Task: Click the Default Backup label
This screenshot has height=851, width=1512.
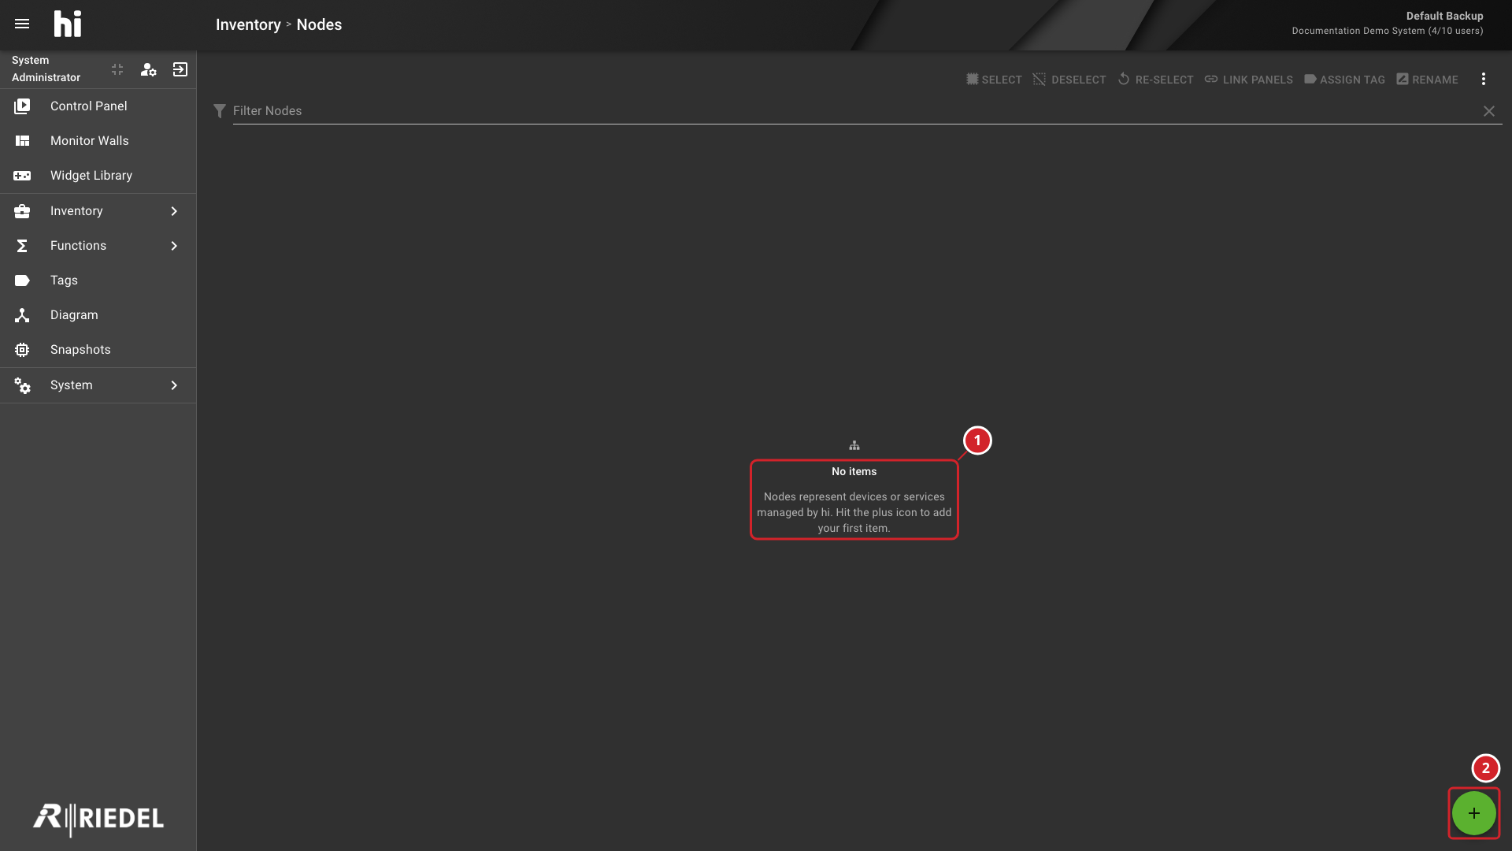Action: tap(1444, 16)
